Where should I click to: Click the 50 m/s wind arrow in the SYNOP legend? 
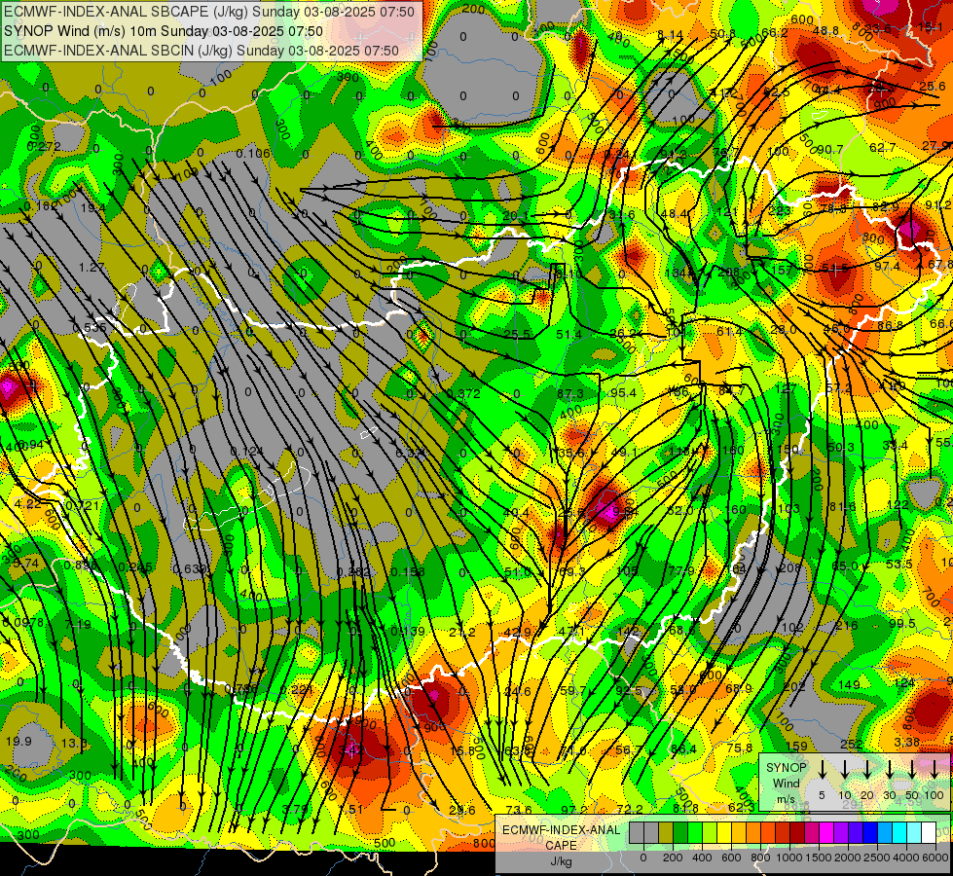pyautogui.click(x=912, y=770)
